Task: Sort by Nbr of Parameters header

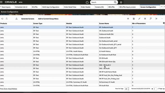Action: (x=139, y=24)
